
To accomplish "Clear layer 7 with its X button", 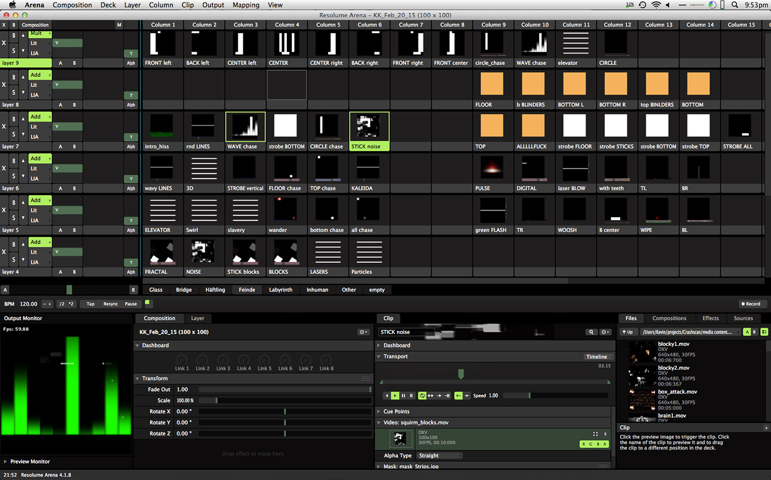I will (4, 127).
